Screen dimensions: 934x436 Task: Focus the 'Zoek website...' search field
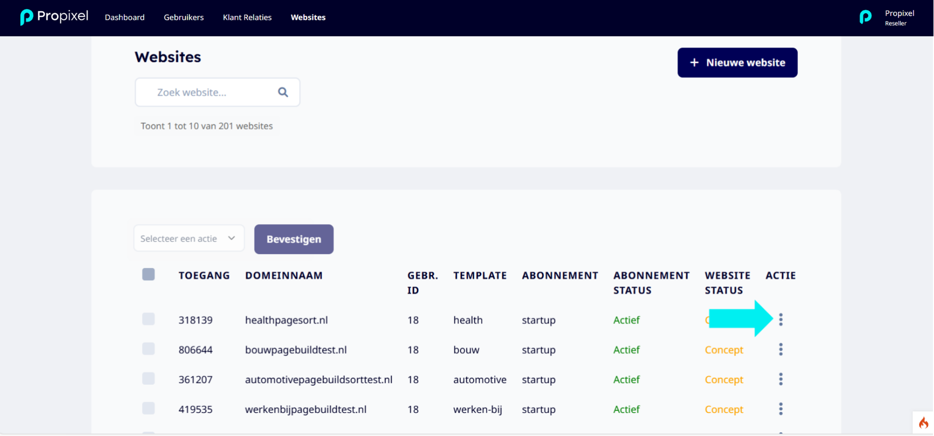[217, 92]
